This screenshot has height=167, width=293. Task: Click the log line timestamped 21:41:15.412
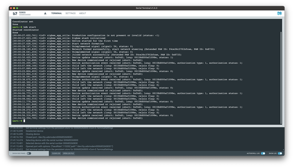[61, 149]
